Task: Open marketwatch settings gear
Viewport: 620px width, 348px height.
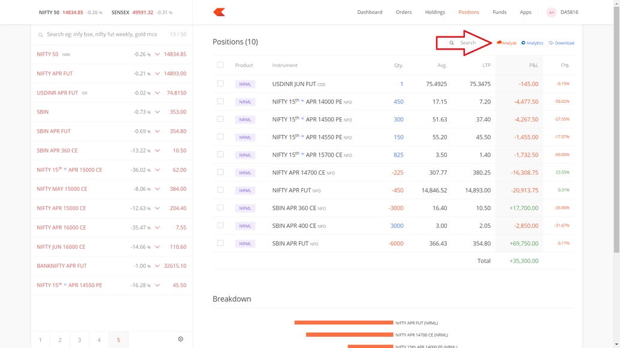Action: (180, 339)
